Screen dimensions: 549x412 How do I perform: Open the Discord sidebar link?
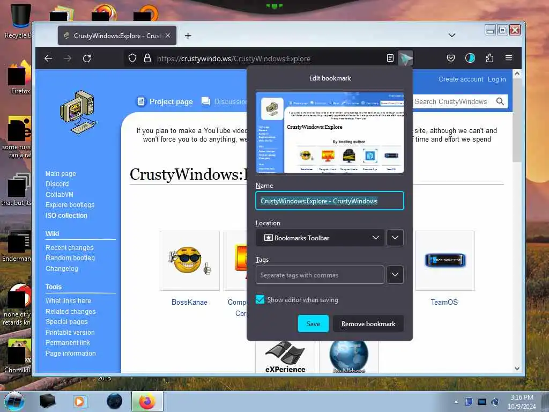(57, 184)
